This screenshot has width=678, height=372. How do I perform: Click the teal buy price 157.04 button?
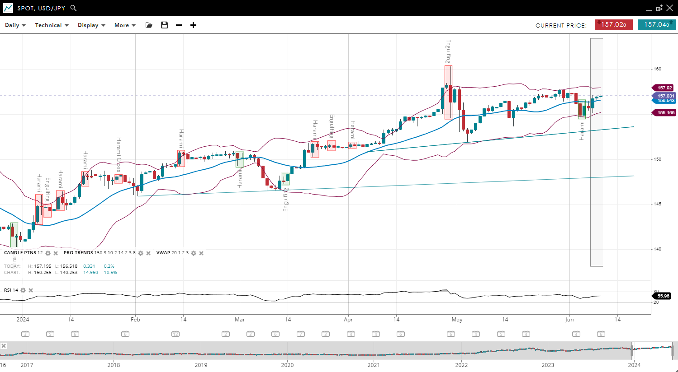click(x=656, y=25)
